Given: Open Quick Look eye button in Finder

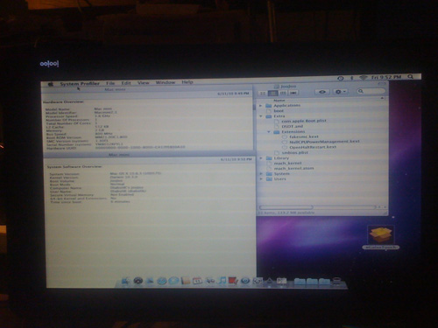Looking at the screenshot, I should pyautogui.click(x=322, y=92).
